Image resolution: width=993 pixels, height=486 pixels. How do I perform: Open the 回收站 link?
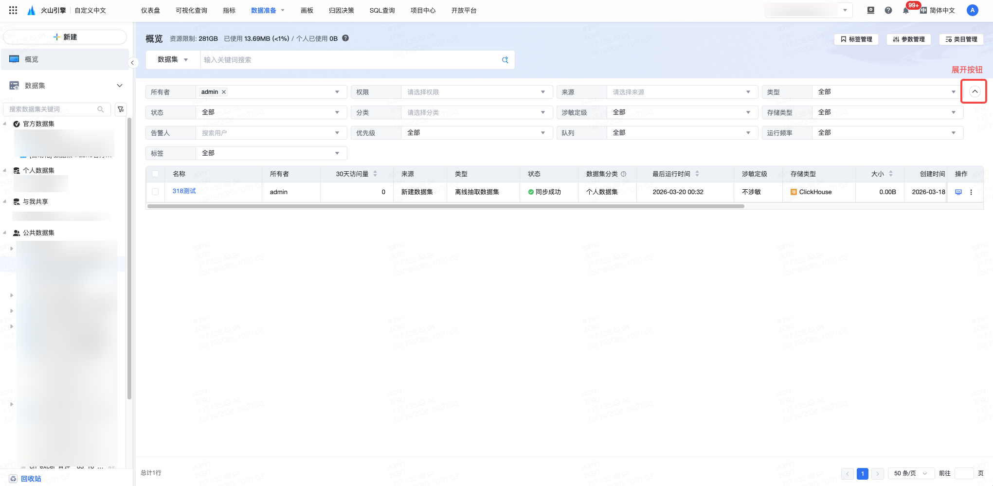(31, 479)
